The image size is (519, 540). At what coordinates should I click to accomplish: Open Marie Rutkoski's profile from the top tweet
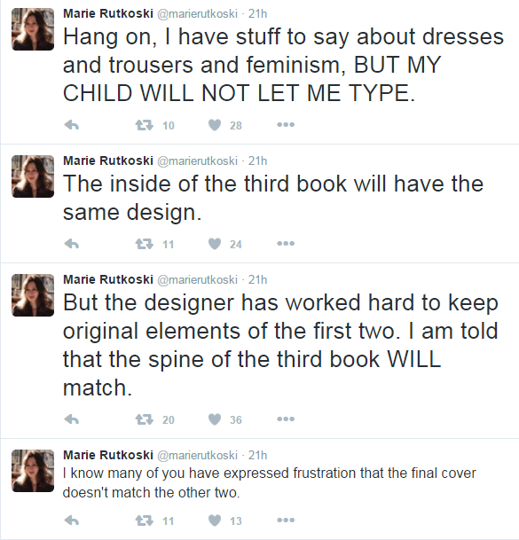pos(108,14)
